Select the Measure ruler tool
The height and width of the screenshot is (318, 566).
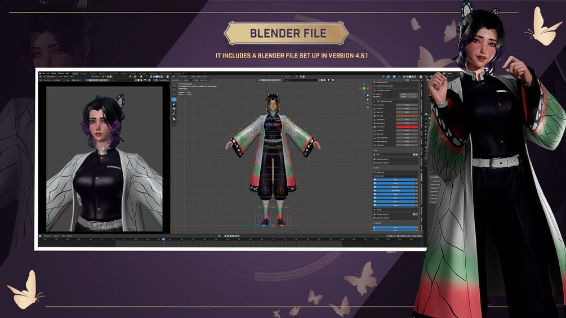pyautogui.click(x=174, y=118)
